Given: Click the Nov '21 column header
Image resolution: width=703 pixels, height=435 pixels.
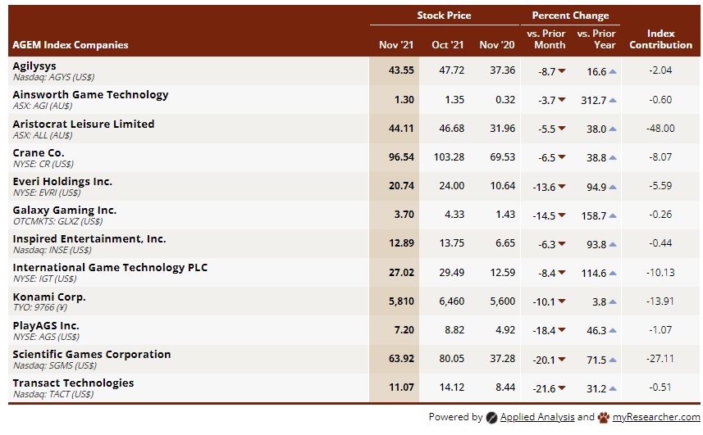Looking at the screenshot, I should point(396,45).
